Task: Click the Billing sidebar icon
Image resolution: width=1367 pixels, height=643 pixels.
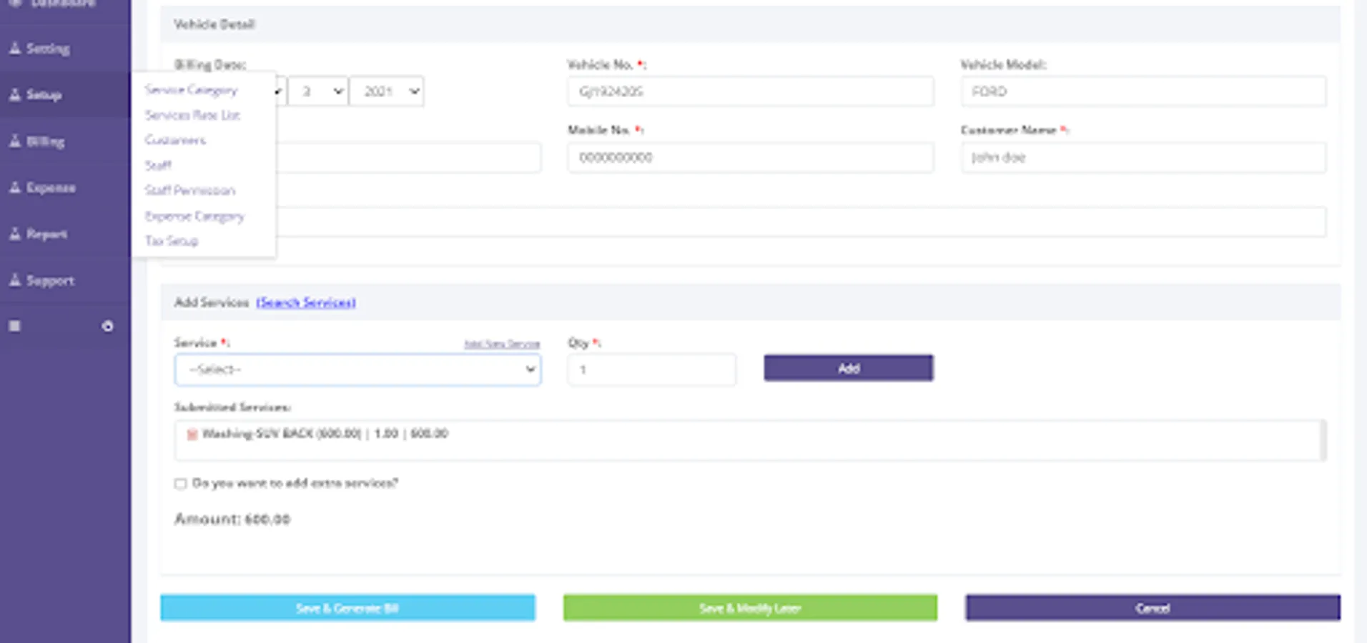Action: (x=14, y=141)
